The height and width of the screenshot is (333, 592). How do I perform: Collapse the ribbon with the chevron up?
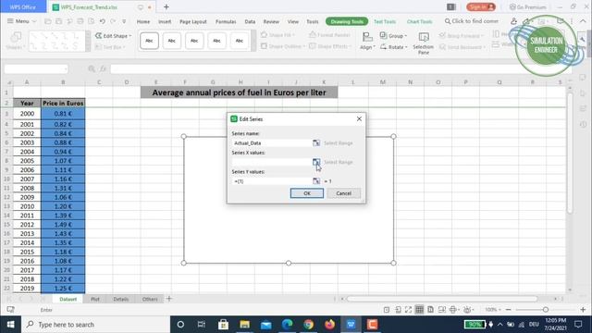click(x=583, y=21)
